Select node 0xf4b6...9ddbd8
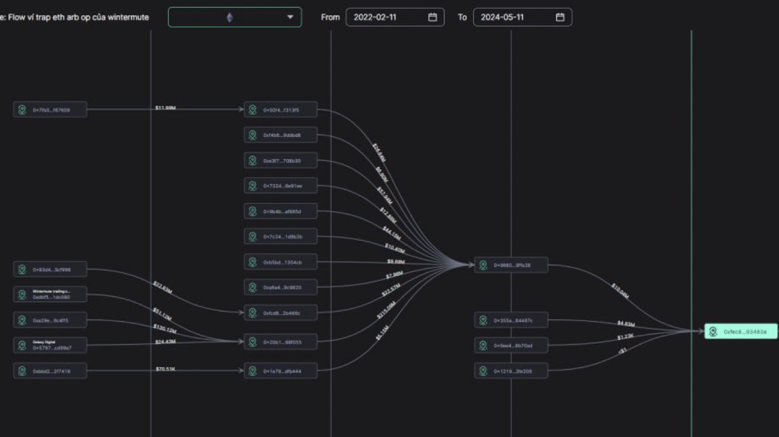Screen dimensions: 779x437 [281, 135]
